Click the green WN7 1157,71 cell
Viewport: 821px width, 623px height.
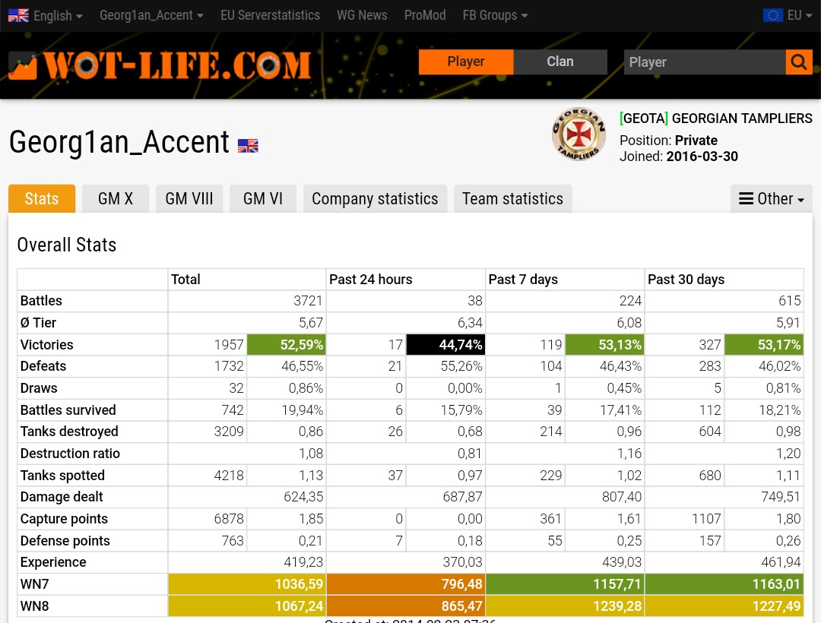(565, 584)
